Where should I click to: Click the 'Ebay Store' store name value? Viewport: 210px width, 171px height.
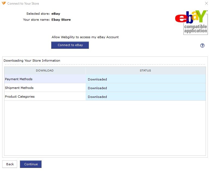click(61, 20)
